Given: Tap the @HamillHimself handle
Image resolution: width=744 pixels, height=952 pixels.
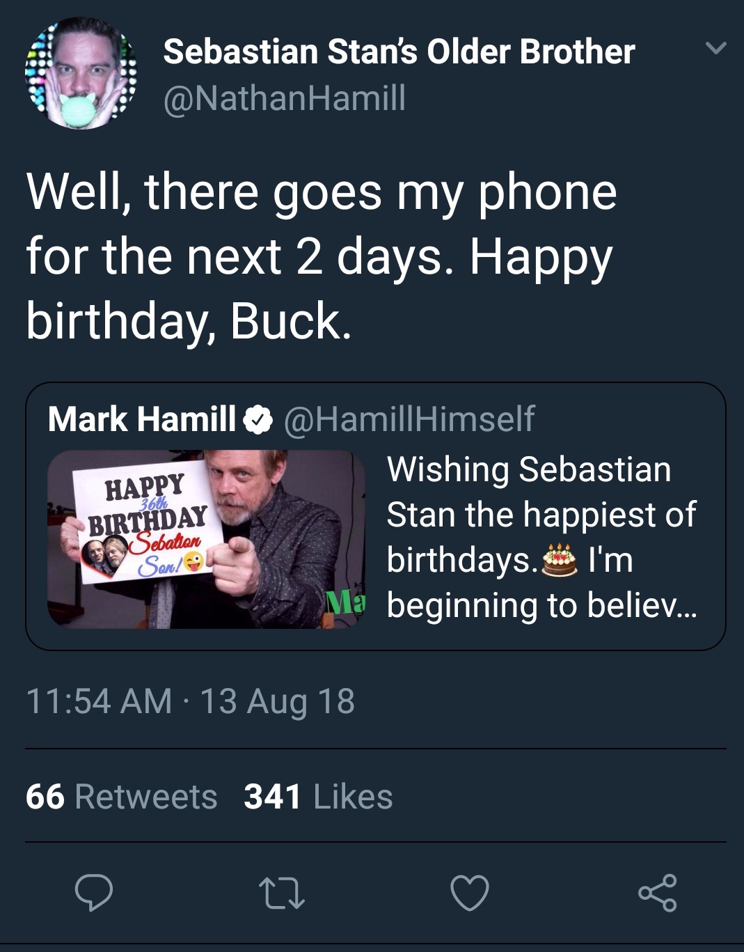Looking at the screenshot, I should coord(409,419).
